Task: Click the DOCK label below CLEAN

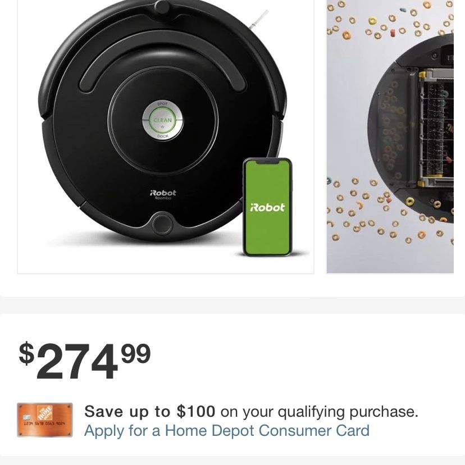Action: coord(163,136)
